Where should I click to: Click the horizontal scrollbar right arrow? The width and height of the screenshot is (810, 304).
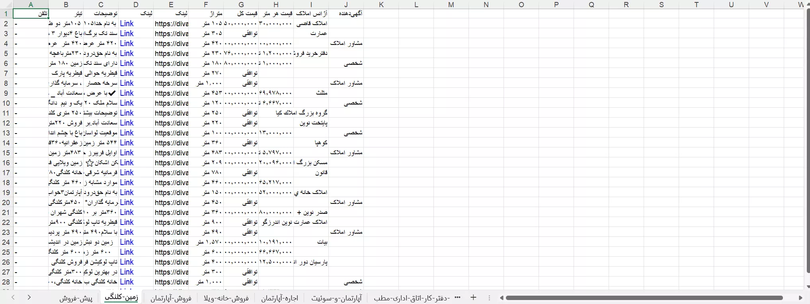[800, 298]
